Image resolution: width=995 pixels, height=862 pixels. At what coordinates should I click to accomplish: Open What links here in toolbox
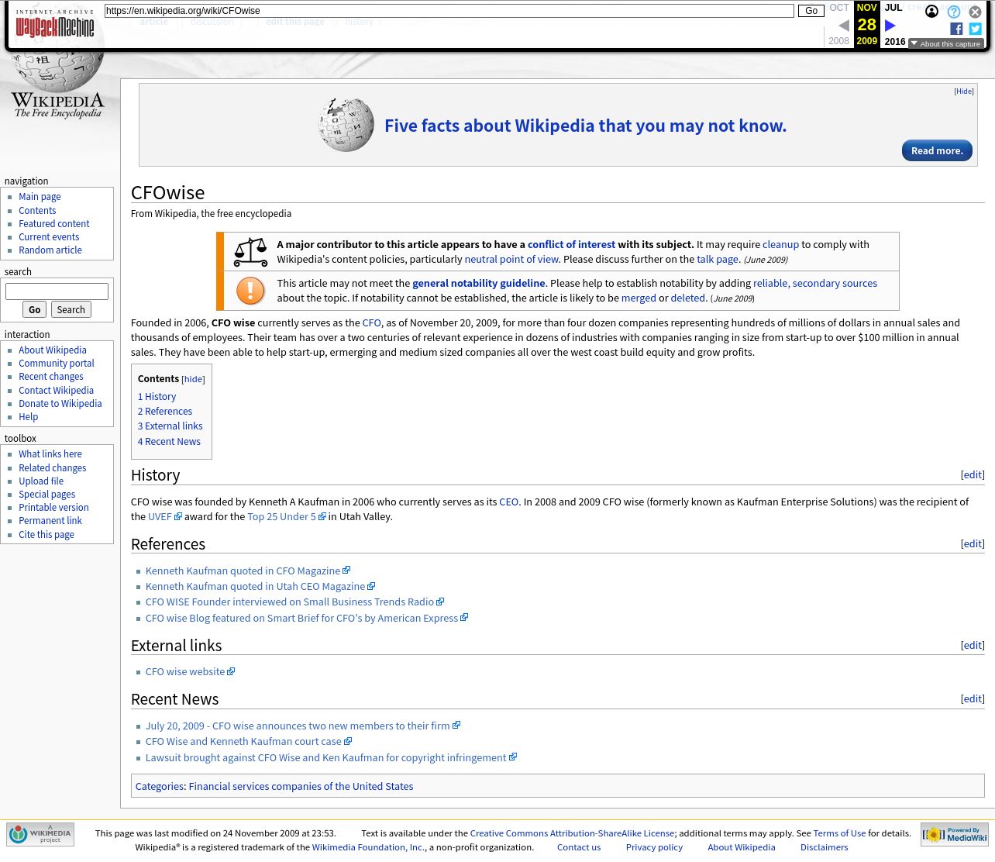pyautogui.click(x=50, y=454)
